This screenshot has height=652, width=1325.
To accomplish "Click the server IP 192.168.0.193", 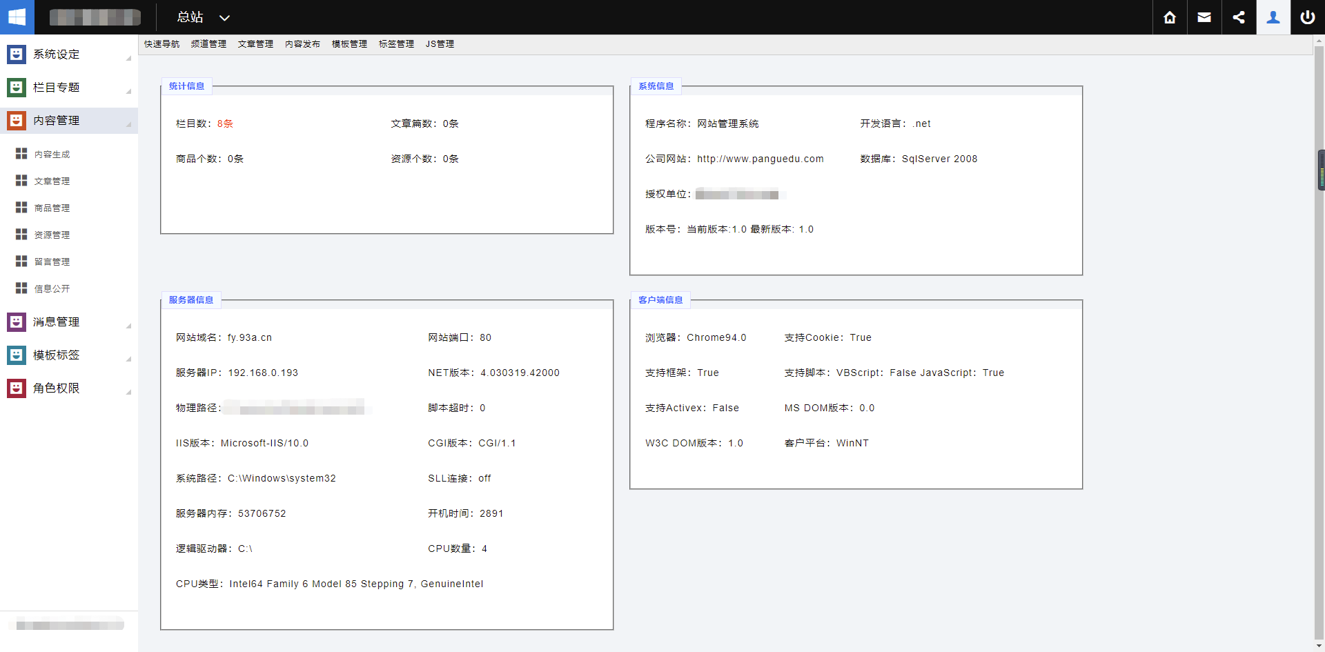I will click(263, 373).
